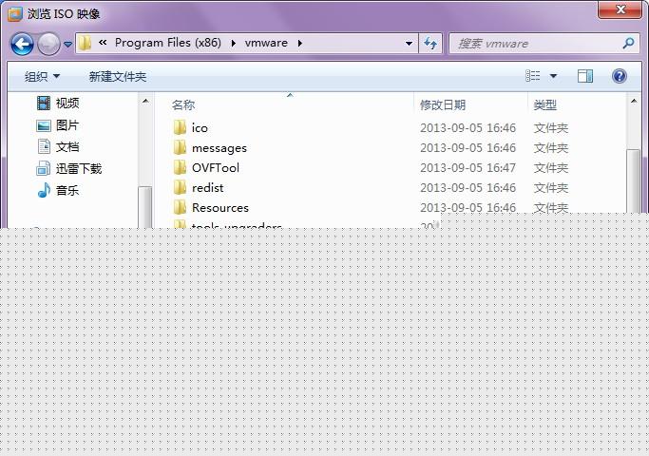Click OVFTool date 2013-09-05 16:47

click(468, 168)
